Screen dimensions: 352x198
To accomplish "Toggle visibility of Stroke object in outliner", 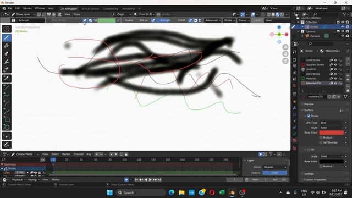I will pos(343,27).
